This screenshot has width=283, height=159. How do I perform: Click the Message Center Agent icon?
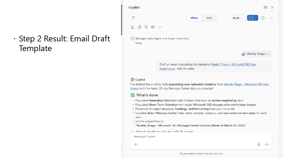[x=132, y=38]
